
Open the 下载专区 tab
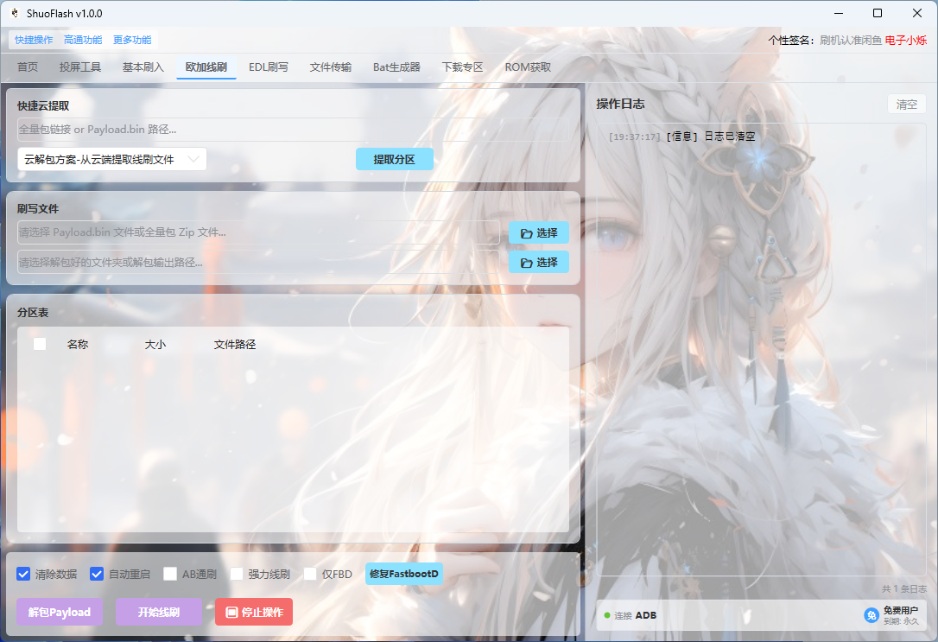[462, 67]
